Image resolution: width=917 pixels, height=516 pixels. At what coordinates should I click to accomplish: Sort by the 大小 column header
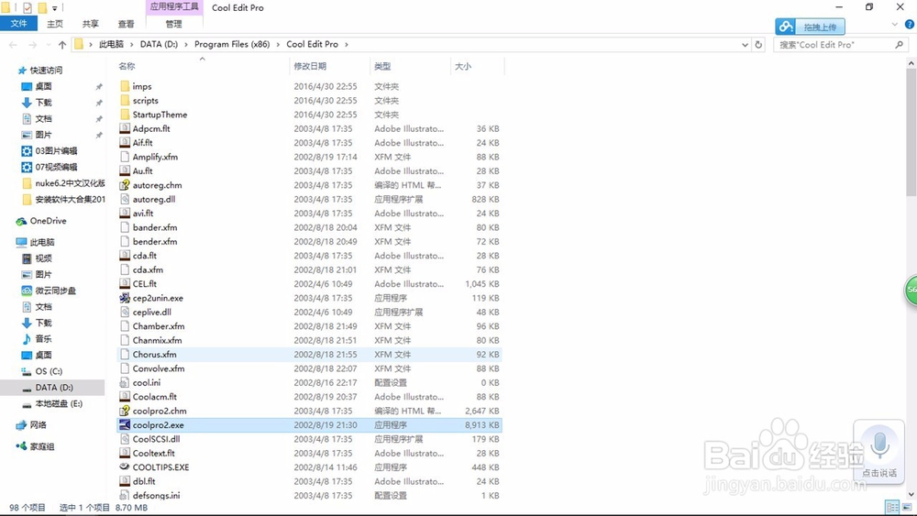pyautogui.click(x=462, y=66)
